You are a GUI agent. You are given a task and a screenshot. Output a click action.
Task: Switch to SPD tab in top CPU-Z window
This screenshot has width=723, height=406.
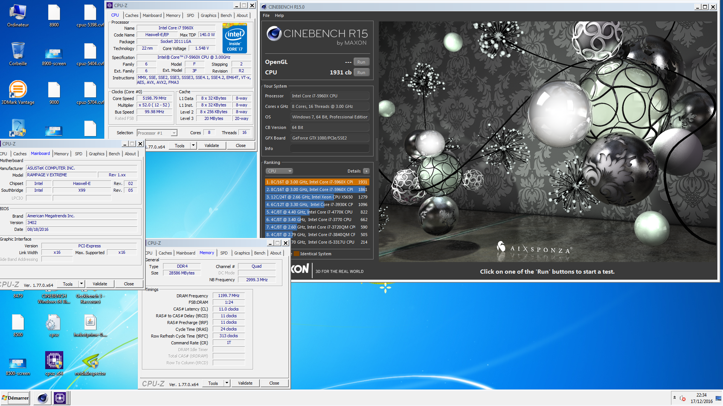191,15
